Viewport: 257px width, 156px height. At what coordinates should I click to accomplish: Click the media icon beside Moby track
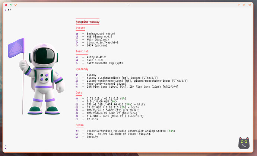[x=77, y=134]
